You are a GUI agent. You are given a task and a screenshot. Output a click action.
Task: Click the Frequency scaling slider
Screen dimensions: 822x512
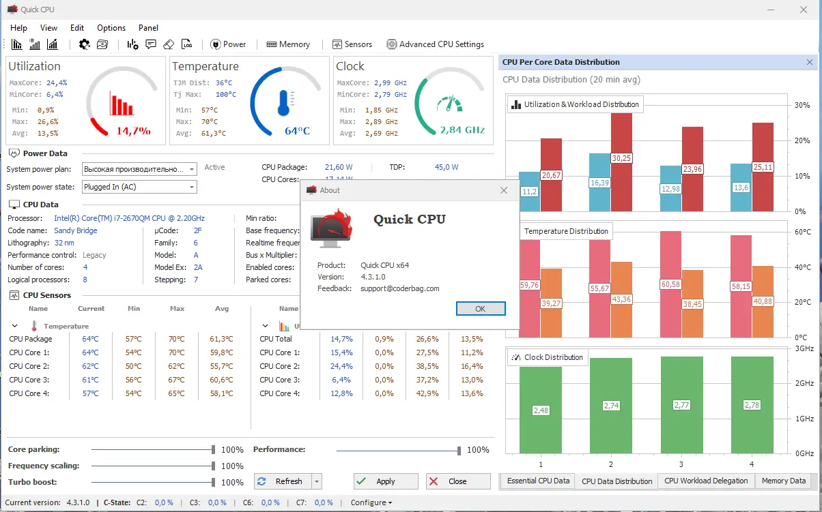click(153, 466)
